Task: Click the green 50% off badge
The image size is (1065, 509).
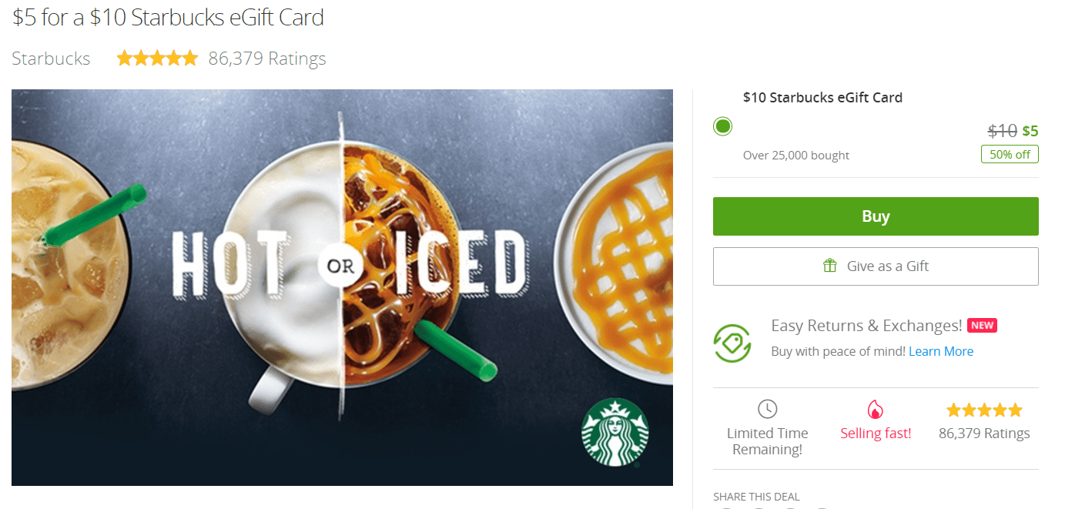Action: [x=1009, y=154]
